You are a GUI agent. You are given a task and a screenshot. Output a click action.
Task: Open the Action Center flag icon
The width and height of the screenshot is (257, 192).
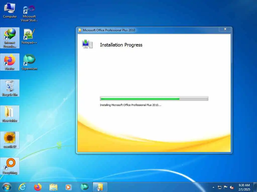(x=226, y=187)
